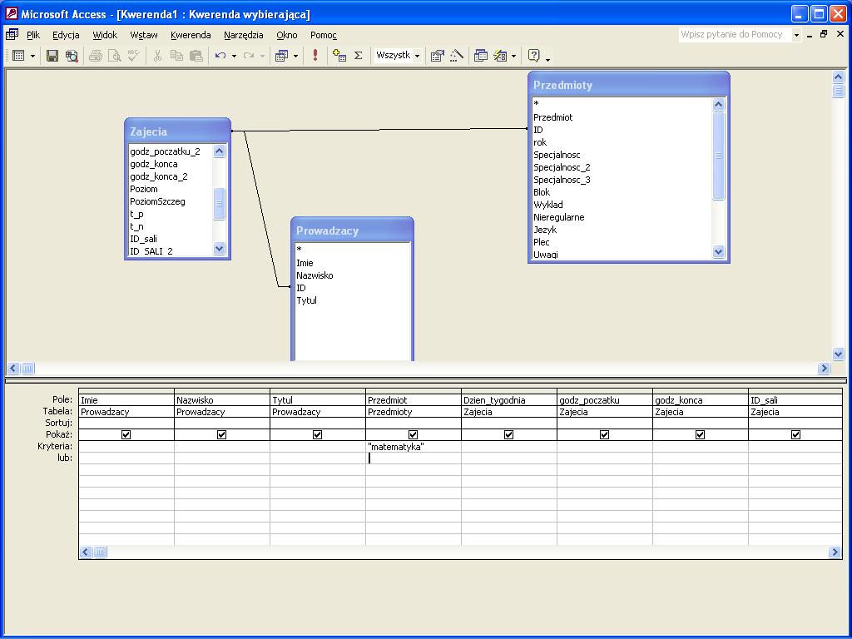Select Nazwisko field in Prowadzacy table
The width and height of the screenshot is (852, 639).
(x=315, y=275)
